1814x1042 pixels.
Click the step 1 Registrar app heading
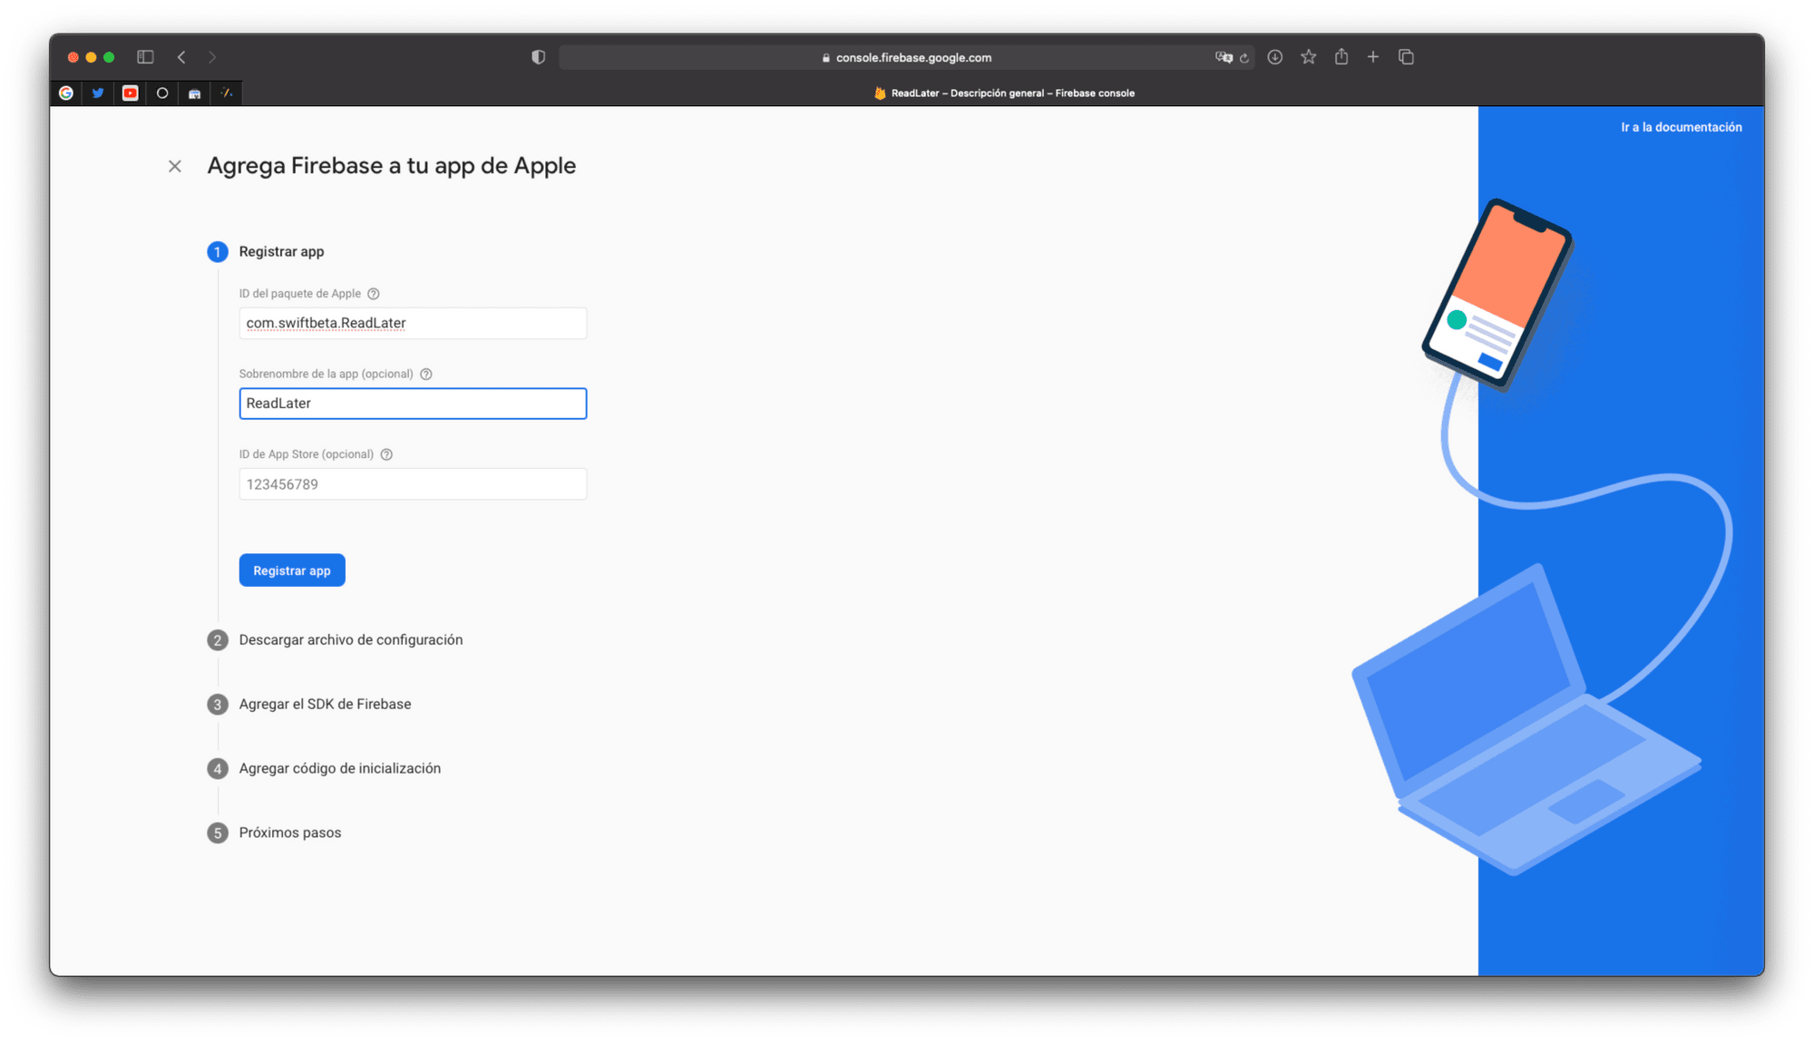(x=281, y=252)
